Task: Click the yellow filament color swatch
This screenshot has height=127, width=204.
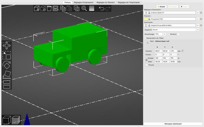Action: coord(146,19)
